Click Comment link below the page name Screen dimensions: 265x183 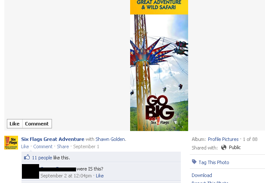pos(43,146)
